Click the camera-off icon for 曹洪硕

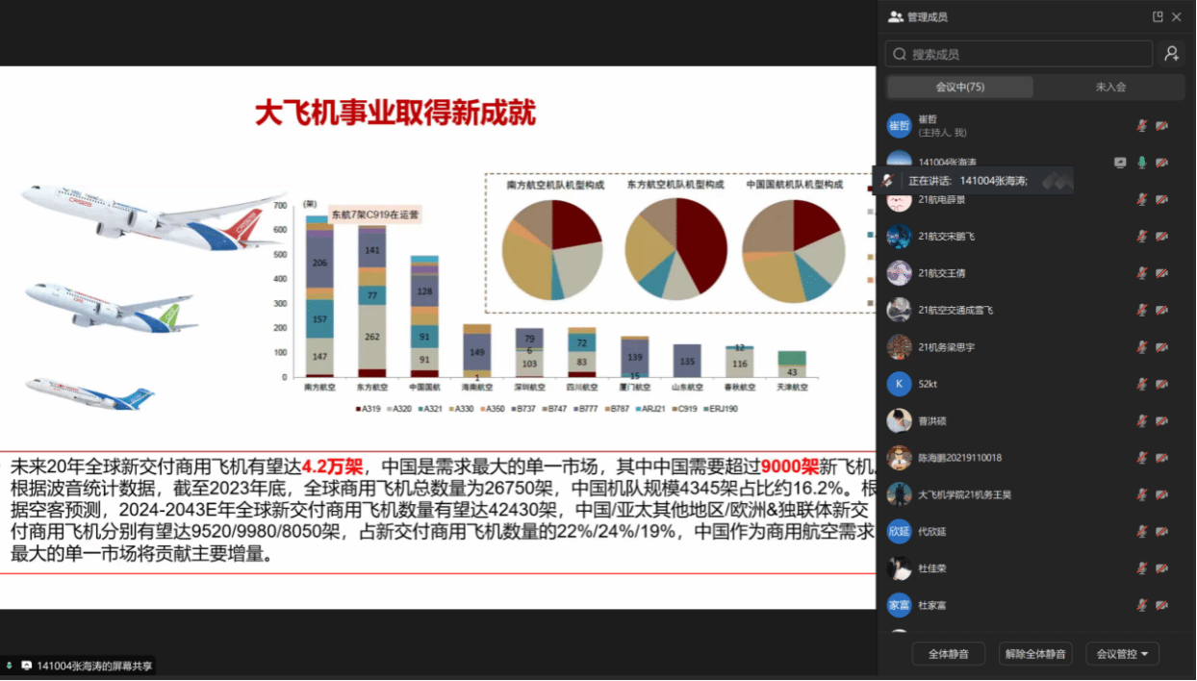(1161, 420)
